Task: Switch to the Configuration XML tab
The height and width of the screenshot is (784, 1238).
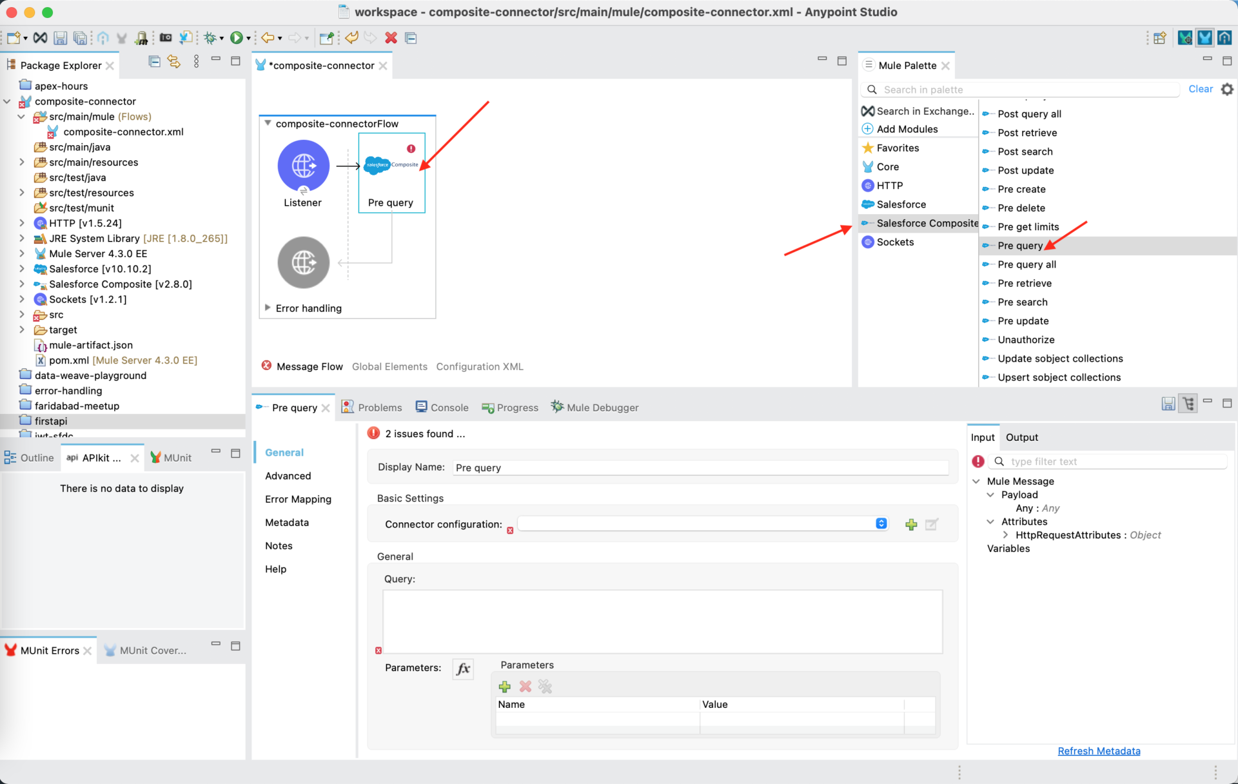Action: (x=479, y=366)
